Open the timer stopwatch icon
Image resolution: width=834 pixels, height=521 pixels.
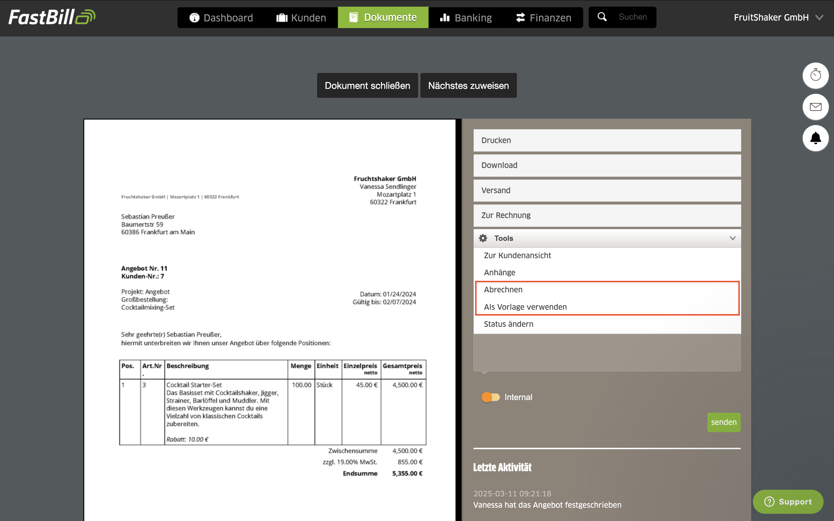815,75
